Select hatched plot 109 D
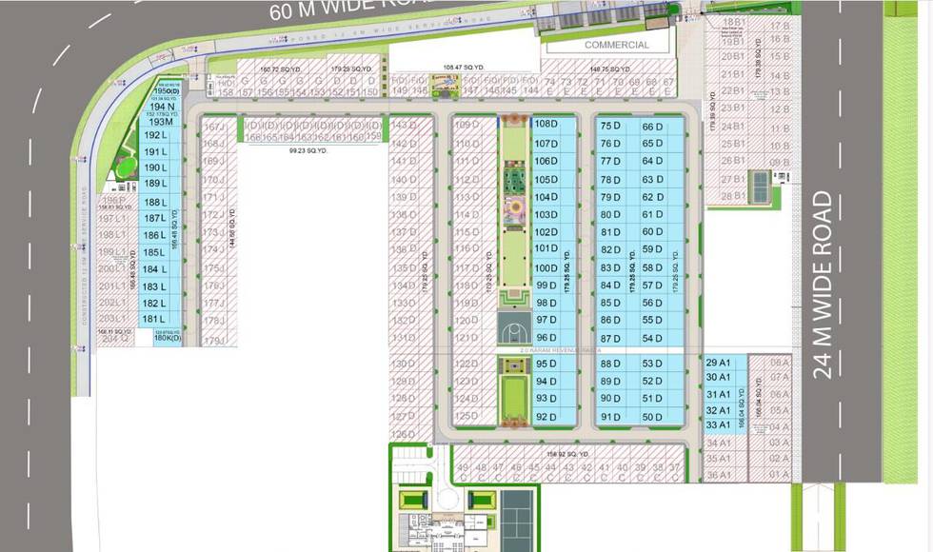 pos(474,125)
